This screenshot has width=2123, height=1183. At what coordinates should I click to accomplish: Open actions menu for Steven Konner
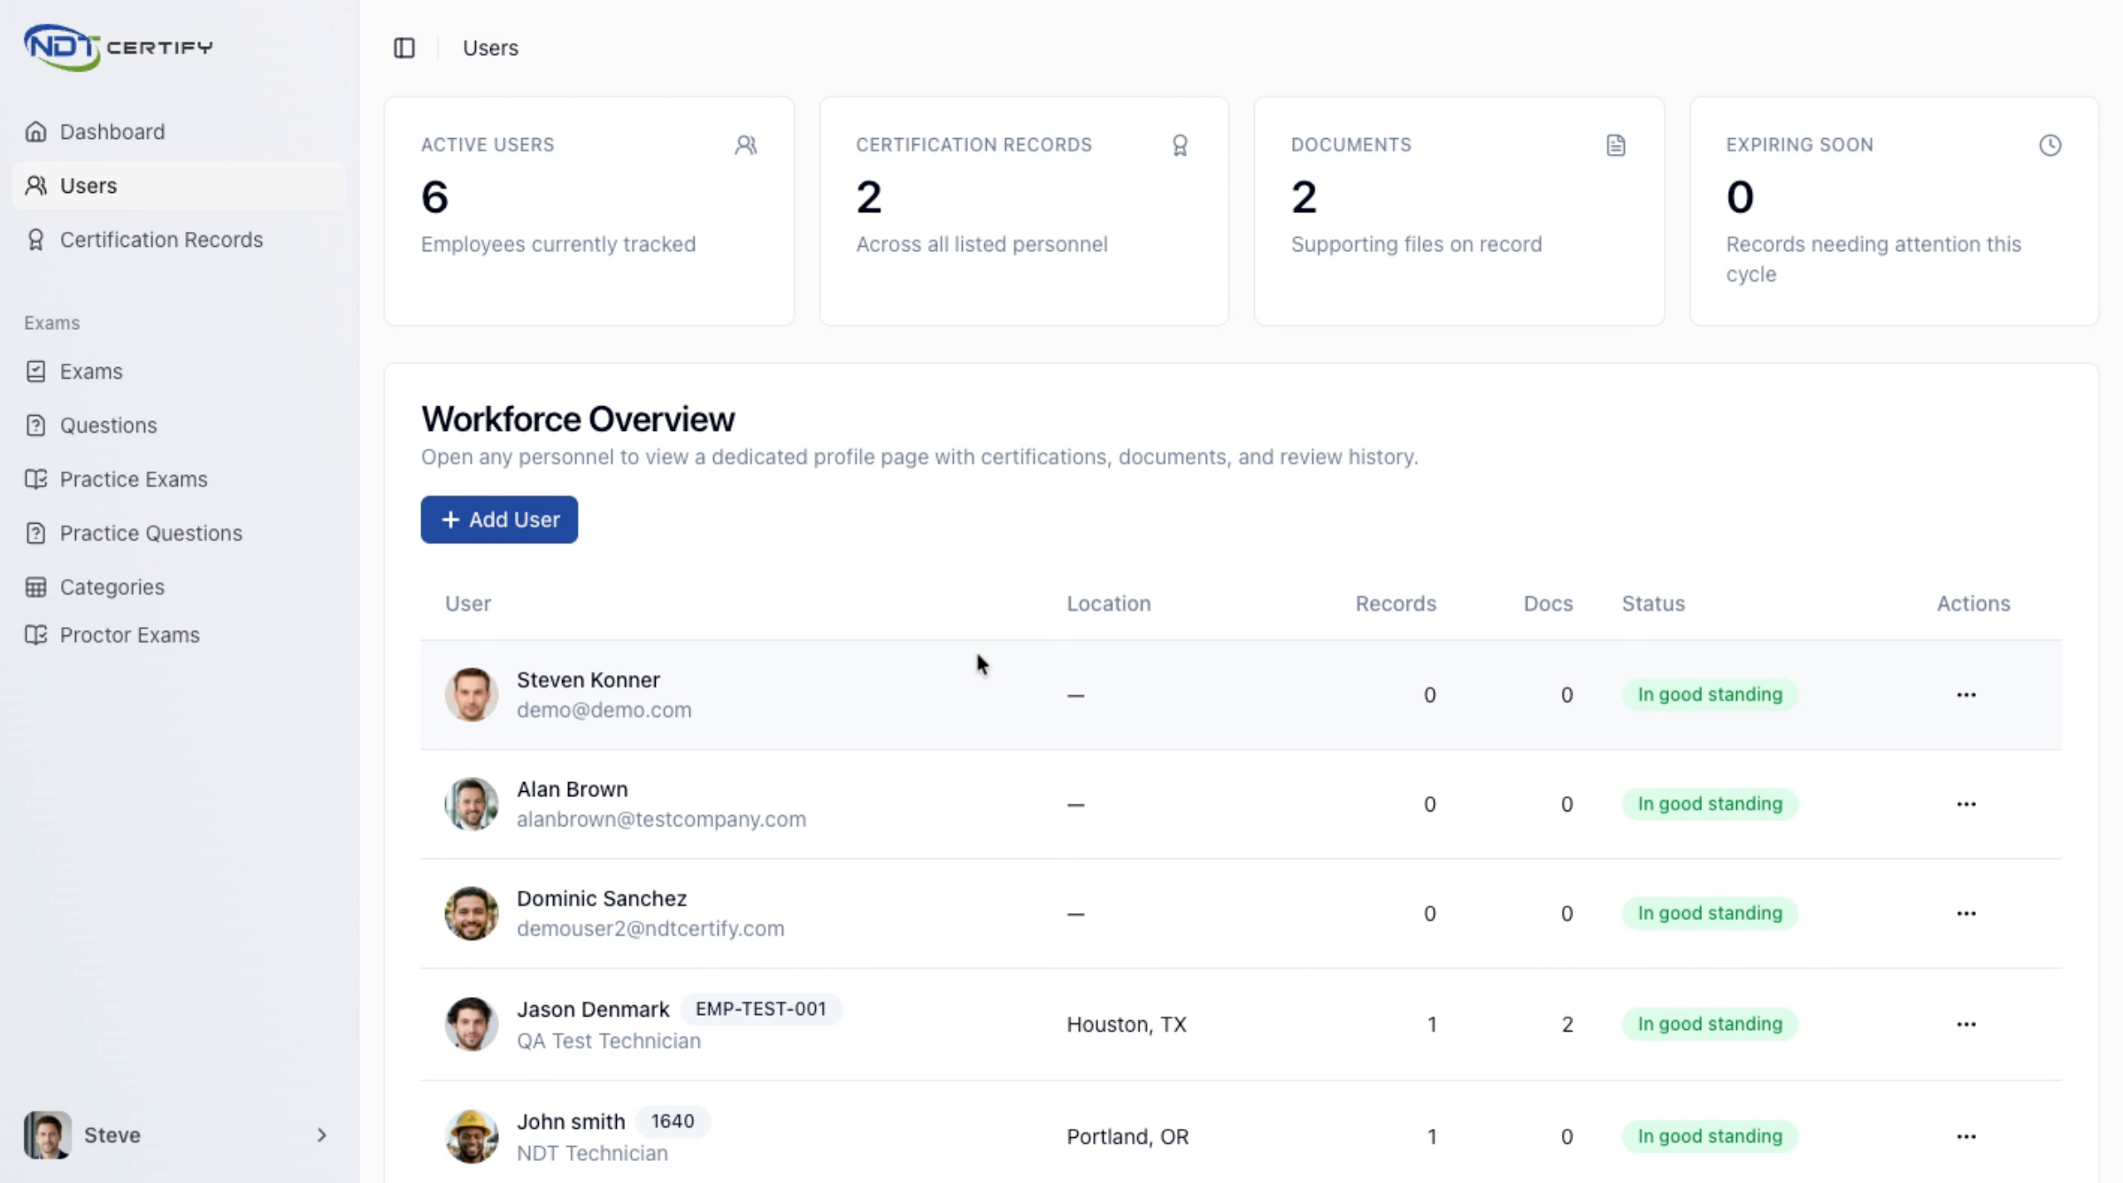(1966, 695)
